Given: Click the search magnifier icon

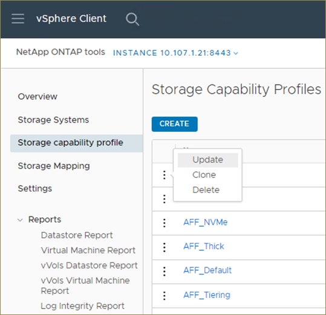Looking at the screenshot, I should pos(132,19).
